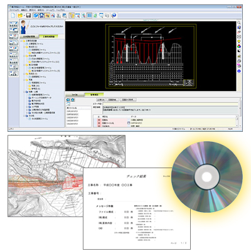Click the RGB color circle icon
Image resolution: width=251 pixels, height=251 pixels.
(239, 46)
